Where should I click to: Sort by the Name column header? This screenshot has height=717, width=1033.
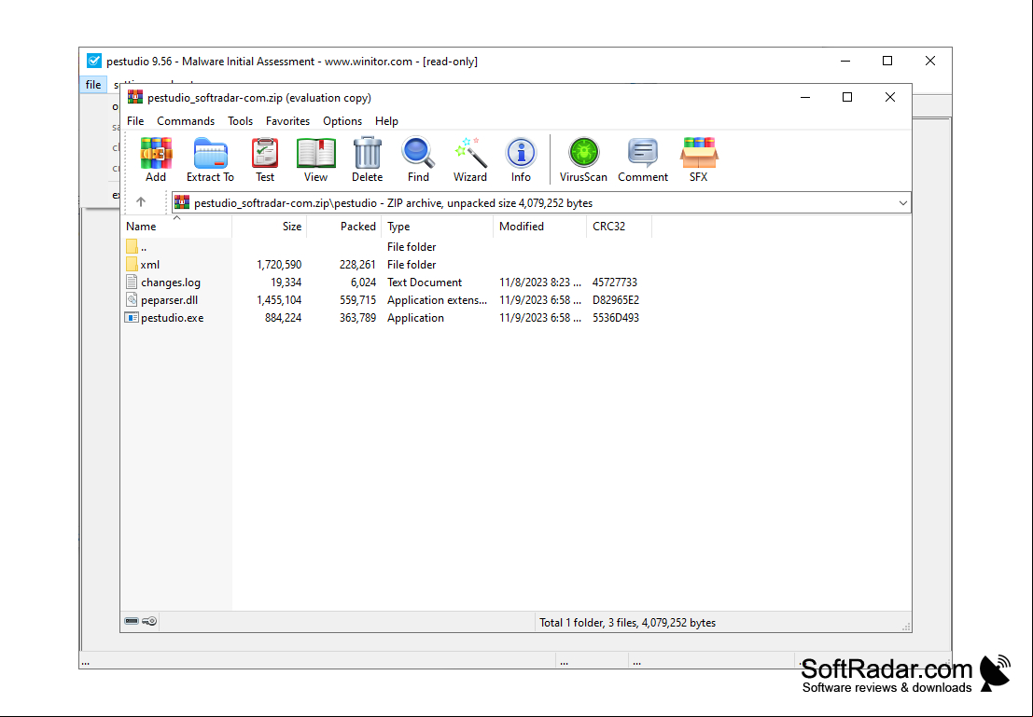pyautogui.click(x=176, y=227)
